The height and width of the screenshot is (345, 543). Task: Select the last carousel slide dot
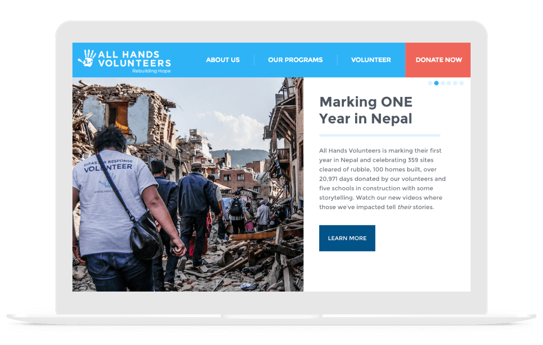coord(461,83)
